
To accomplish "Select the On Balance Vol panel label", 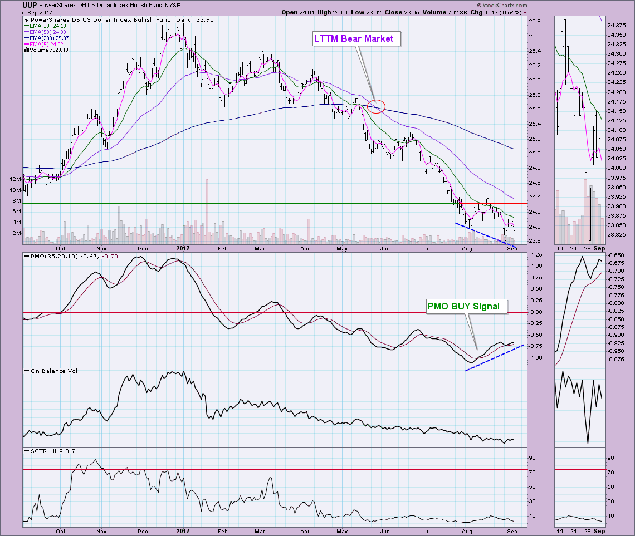I will coord(47,371).
